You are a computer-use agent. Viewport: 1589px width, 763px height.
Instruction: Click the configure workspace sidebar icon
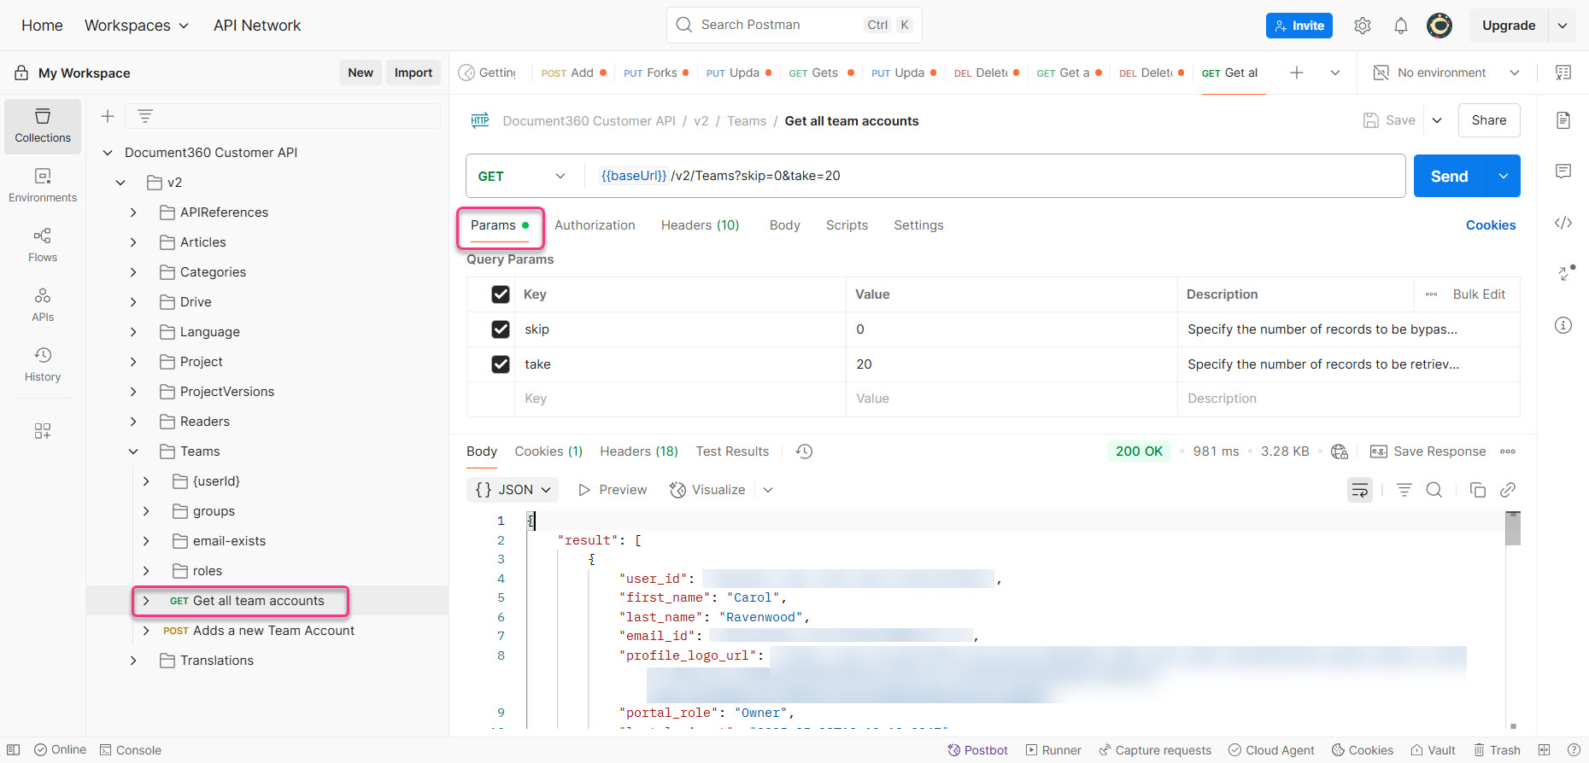[x=43, y=431]
